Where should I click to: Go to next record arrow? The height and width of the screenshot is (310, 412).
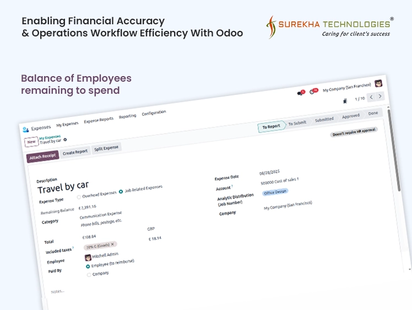[380, 96]
